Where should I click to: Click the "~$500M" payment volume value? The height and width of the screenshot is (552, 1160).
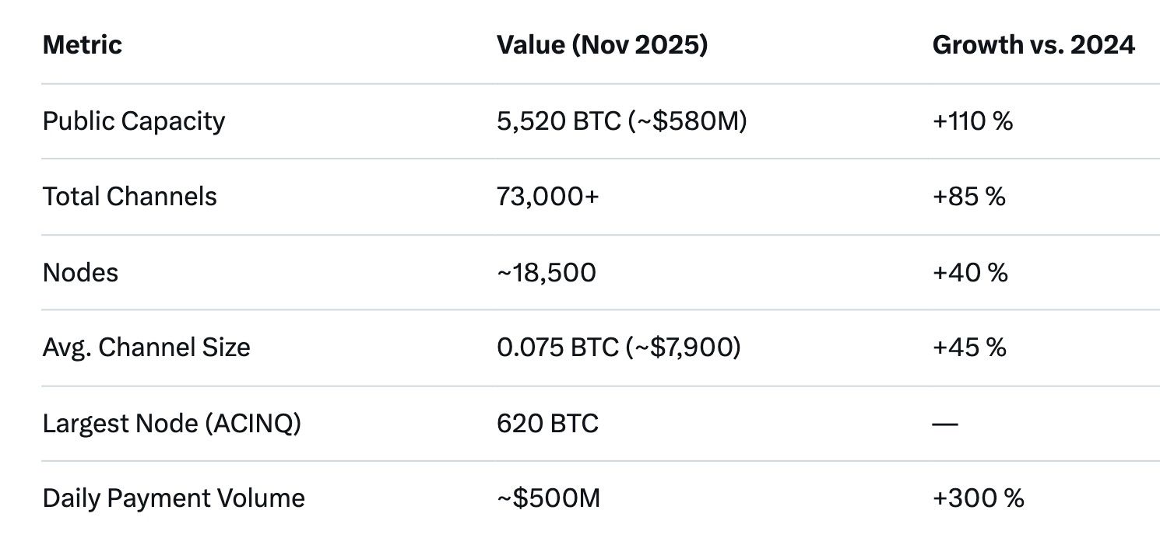[549, 498]
